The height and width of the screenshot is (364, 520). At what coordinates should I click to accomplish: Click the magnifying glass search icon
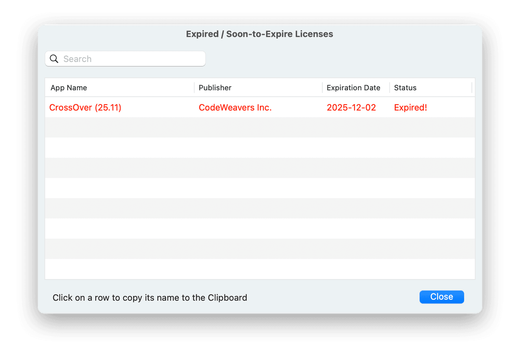coord(54,59)
